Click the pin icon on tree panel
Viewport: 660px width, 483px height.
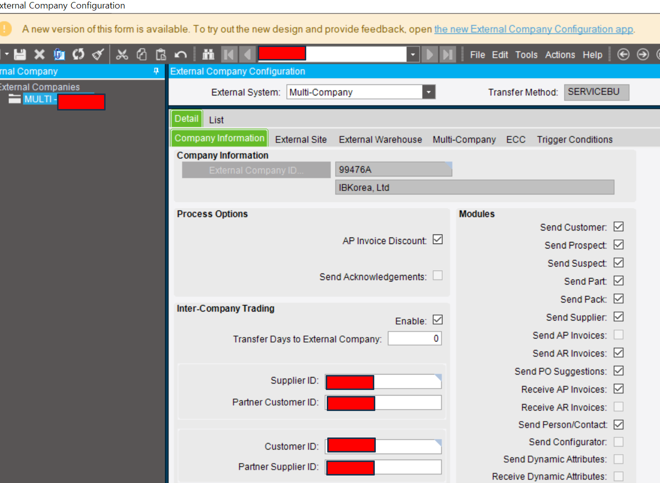[156, 71]
